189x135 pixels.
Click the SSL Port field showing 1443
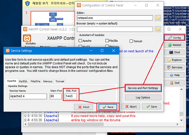71,96
